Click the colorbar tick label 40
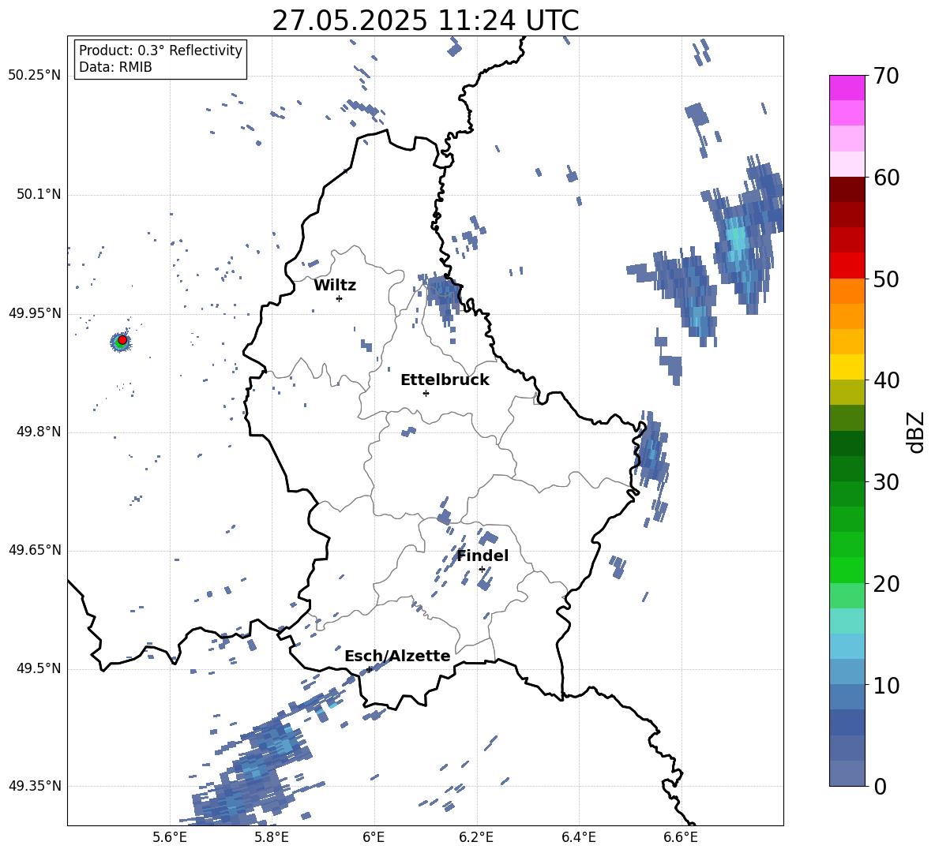 click(x=886, y=380)
